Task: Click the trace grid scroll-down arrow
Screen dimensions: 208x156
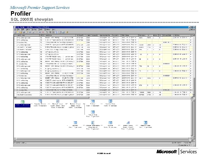Action: 194,95
